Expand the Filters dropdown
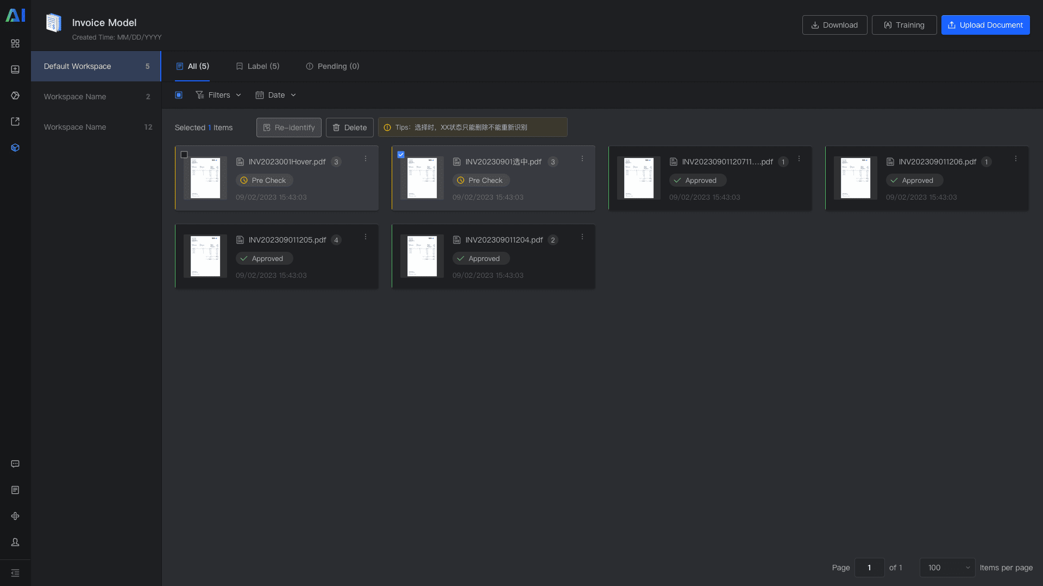Image resolution: width=1043 pixels, height=586 pixels. pos(218,95)
